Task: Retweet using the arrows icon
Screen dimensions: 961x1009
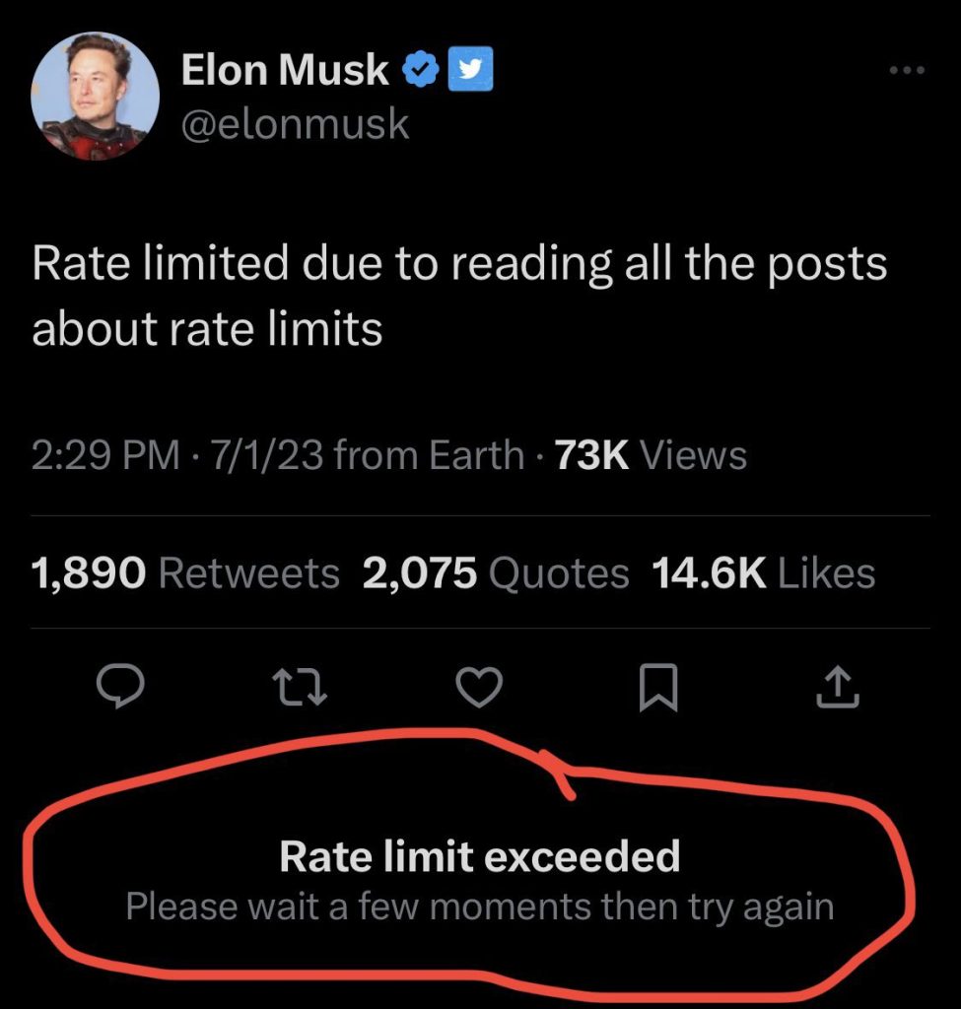Action: tap(300, 687)
